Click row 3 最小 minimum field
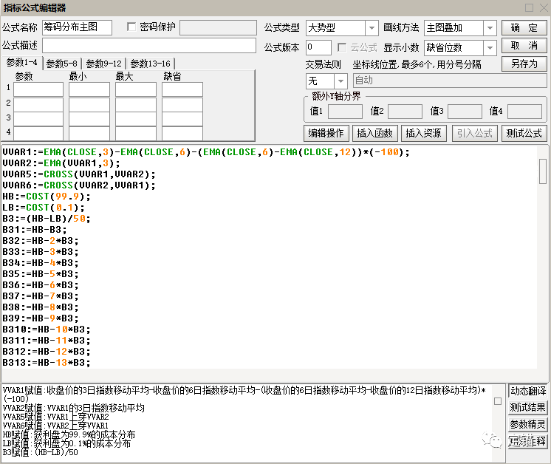 pos(89,119)
